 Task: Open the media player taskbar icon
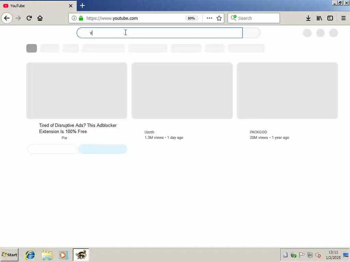click(63, 255)
